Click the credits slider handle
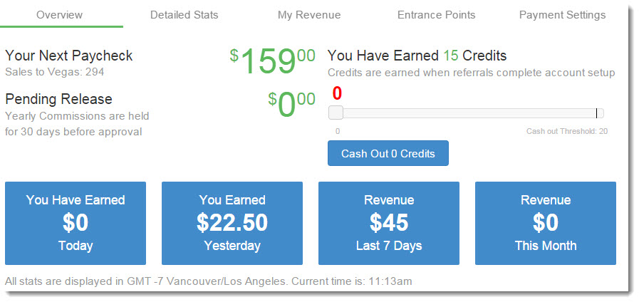639x302 pixels. pos(336,113)
